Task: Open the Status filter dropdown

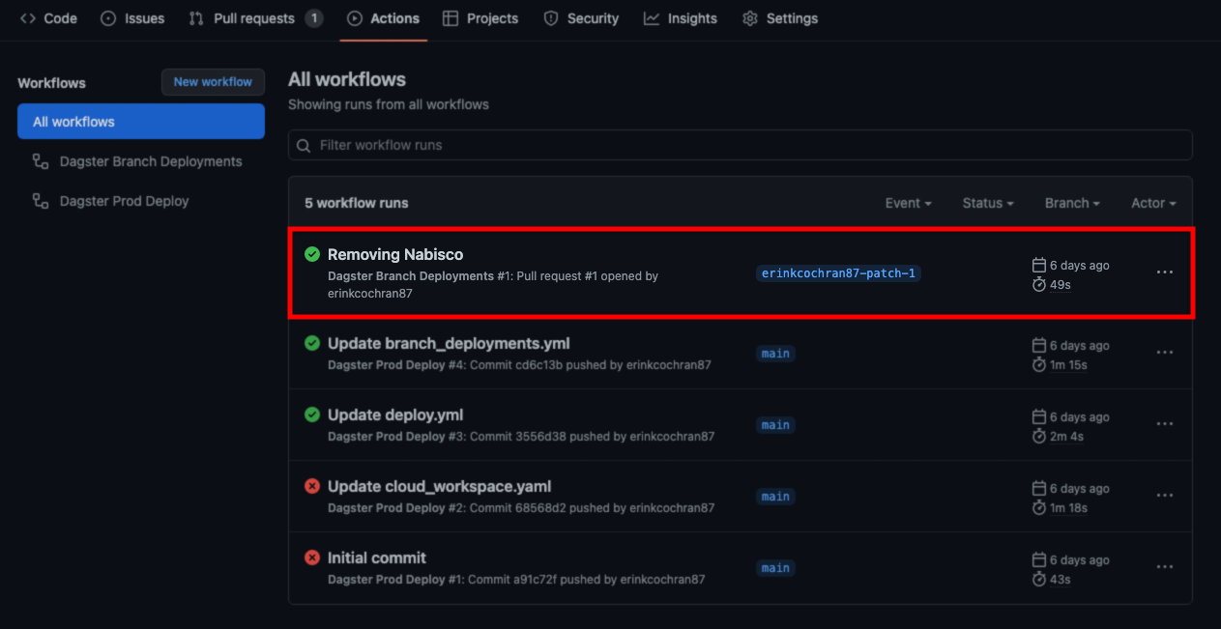Action: click(x=987, y=203)
